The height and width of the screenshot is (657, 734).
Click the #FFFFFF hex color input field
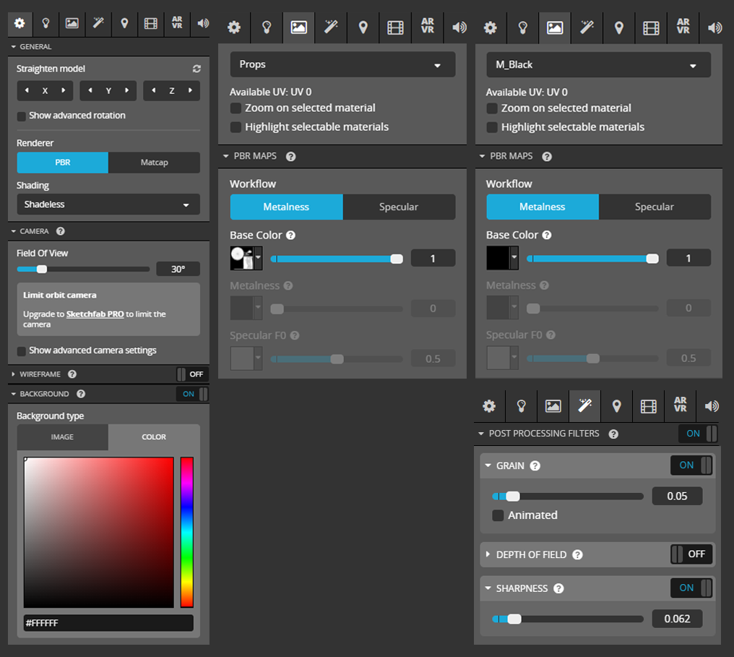click(108, 623)
